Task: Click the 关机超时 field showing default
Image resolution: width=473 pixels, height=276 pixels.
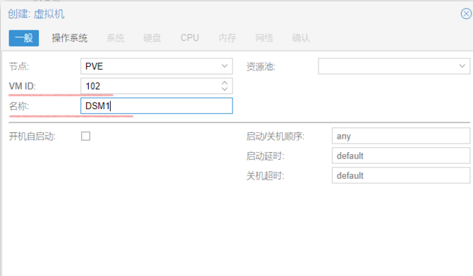Action: pos(401,175)
